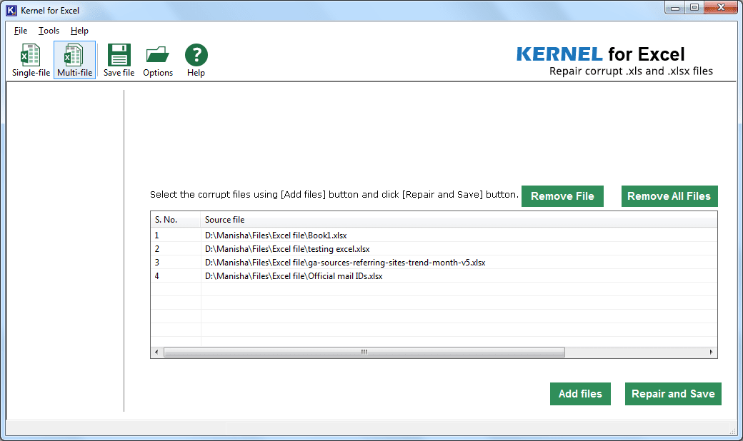Click the horizontal scrollbar right arrow
The width and height of the screenshot is (743, 441).
712,352
